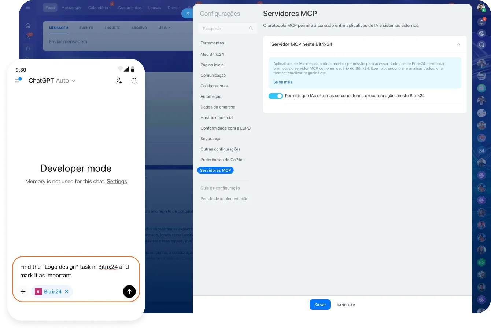
Task: Select Dados da empresa
Action: pyautogui.click(x=218, y=107)
